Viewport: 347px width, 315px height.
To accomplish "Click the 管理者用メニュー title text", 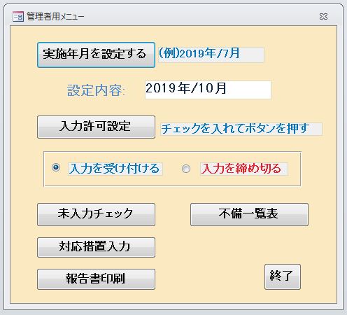I will click(x=55, y=17).
